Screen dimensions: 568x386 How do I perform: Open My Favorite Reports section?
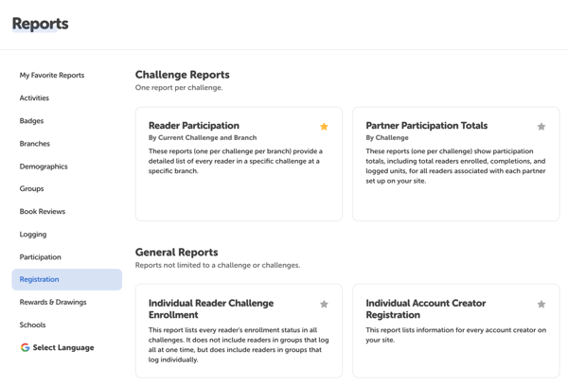pyautogui.click(x=52, y=76)
